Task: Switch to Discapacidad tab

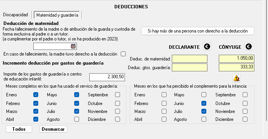Action: pos(16,15)
